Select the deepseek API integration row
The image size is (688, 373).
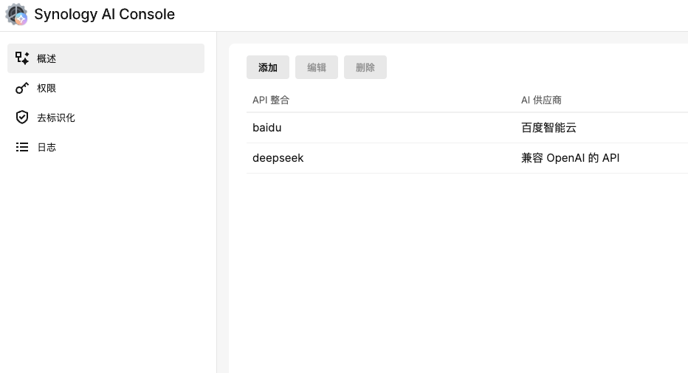coord(278,158)
